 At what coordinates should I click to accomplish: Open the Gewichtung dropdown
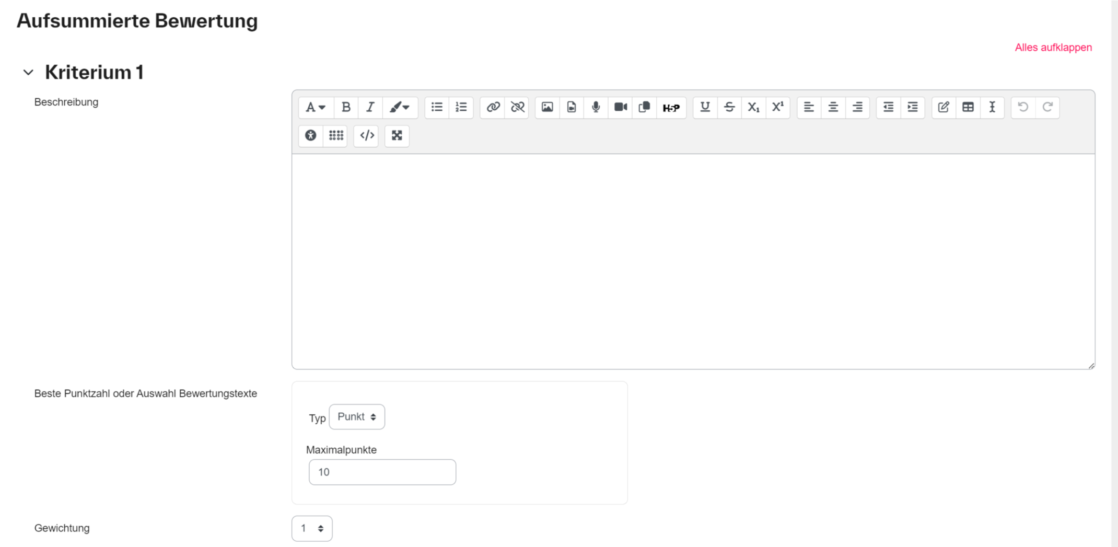pyautogui.click(x=312, y=529)
